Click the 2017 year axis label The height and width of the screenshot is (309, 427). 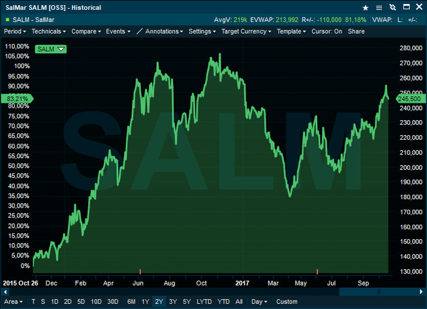coord(242,283)
